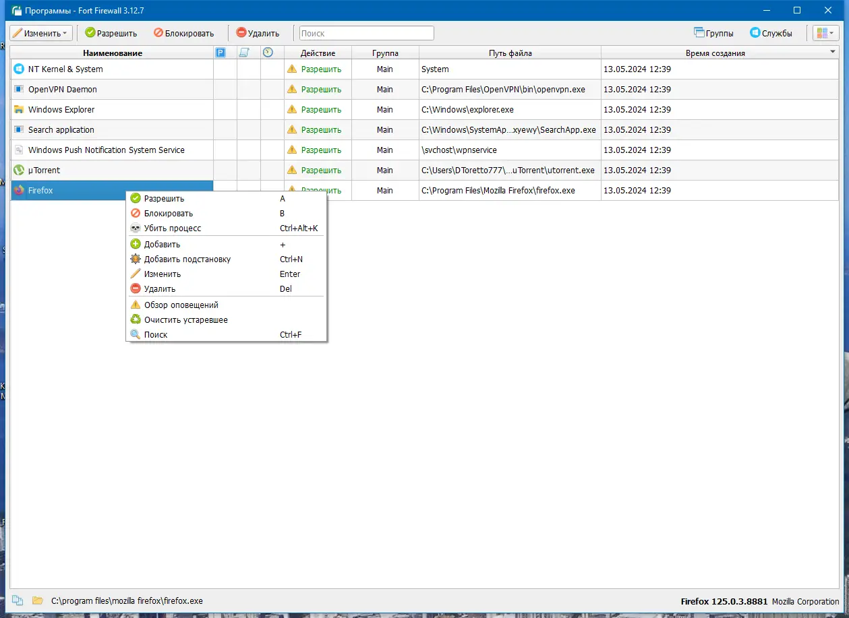This screenshot has height=618, width=849.
Task: Click the \svchost\wpnservice path cell
Action: pyautogui.click(x=510, y=150)
